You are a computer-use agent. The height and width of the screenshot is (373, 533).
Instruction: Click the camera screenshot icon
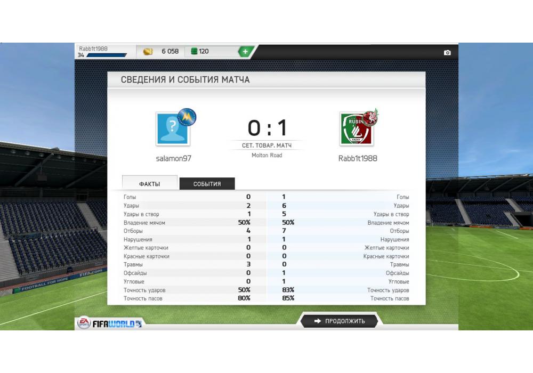tap(447, 53)
